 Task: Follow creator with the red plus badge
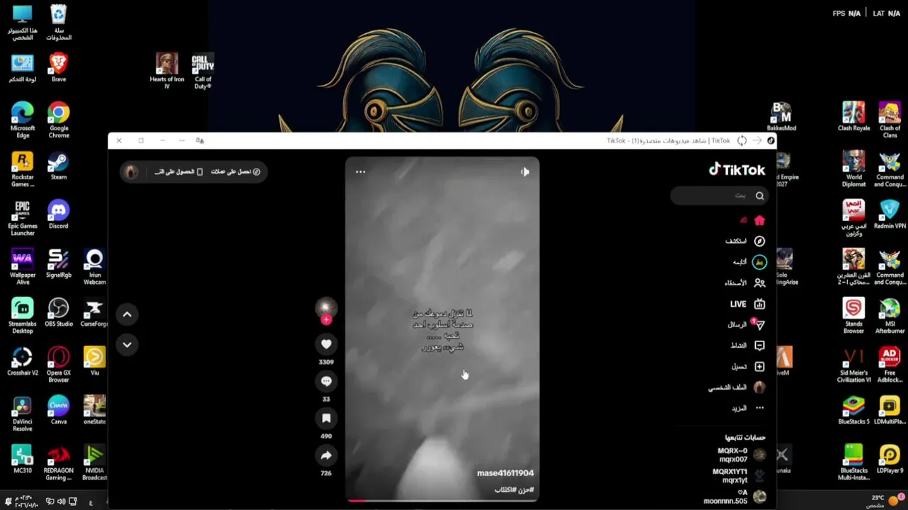click(x=326, y=320)
